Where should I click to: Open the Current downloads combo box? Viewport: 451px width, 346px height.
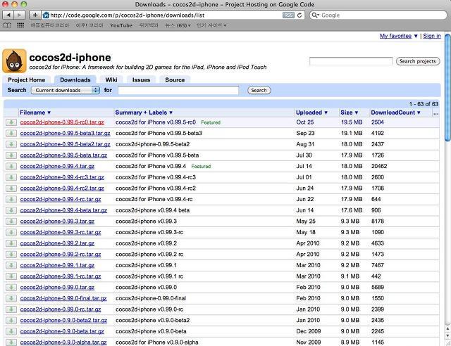[x=66, y=90]
